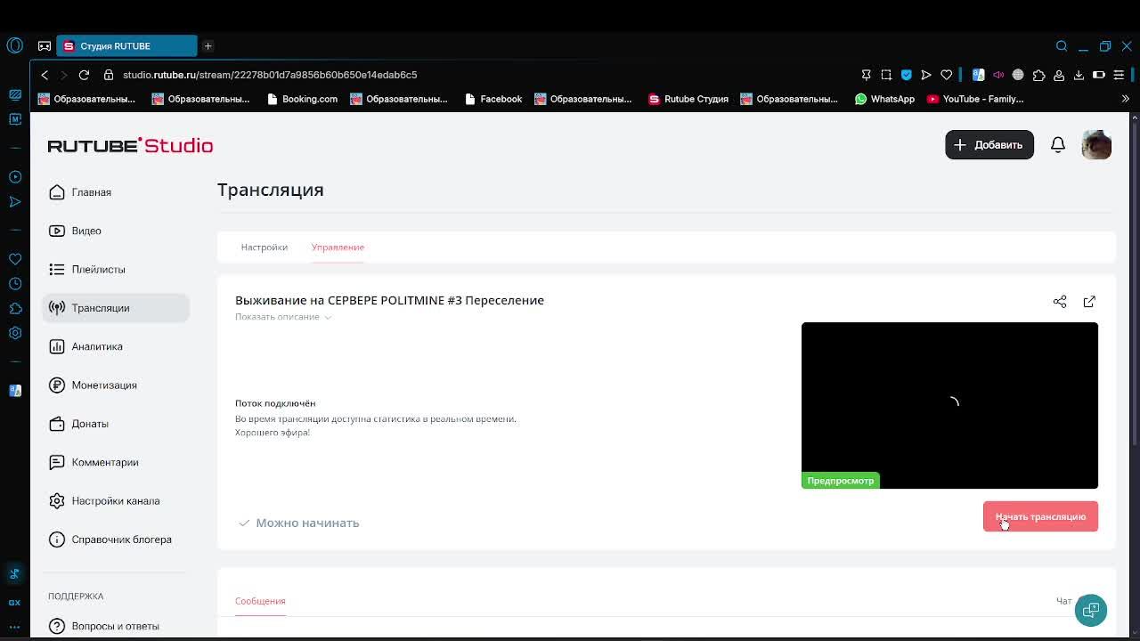Open the stream in new window icon
Image resolution: width=1140 pixels, height=641 pixels.
pyautogui.click(x=1089, y=302)
